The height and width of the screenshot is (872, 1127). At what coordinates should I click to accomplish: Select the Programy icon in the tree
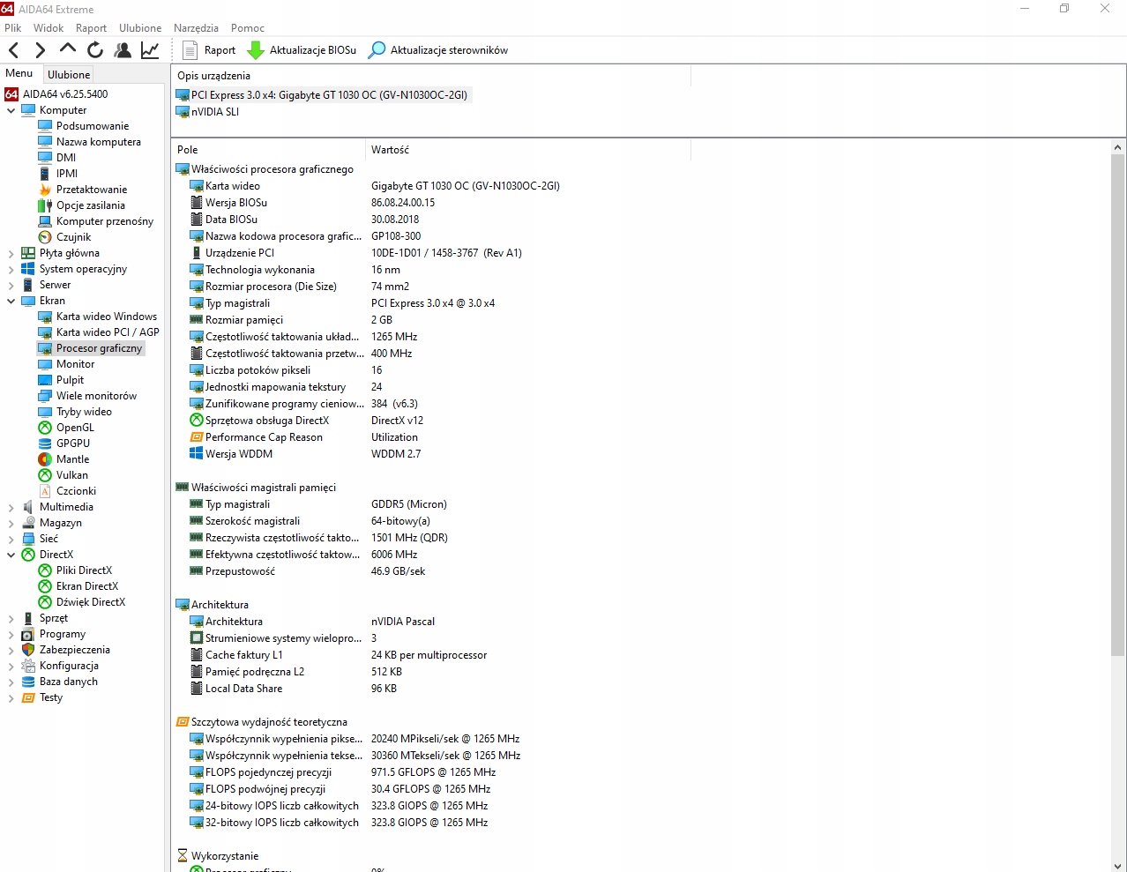(28, 634)
